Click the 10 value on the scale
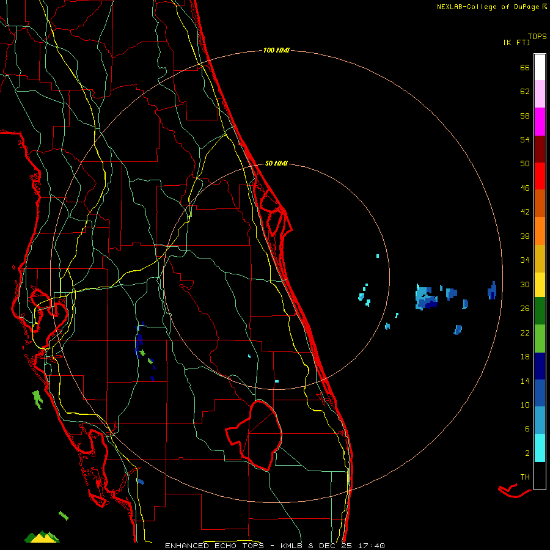550x550 pixels. 525,405
